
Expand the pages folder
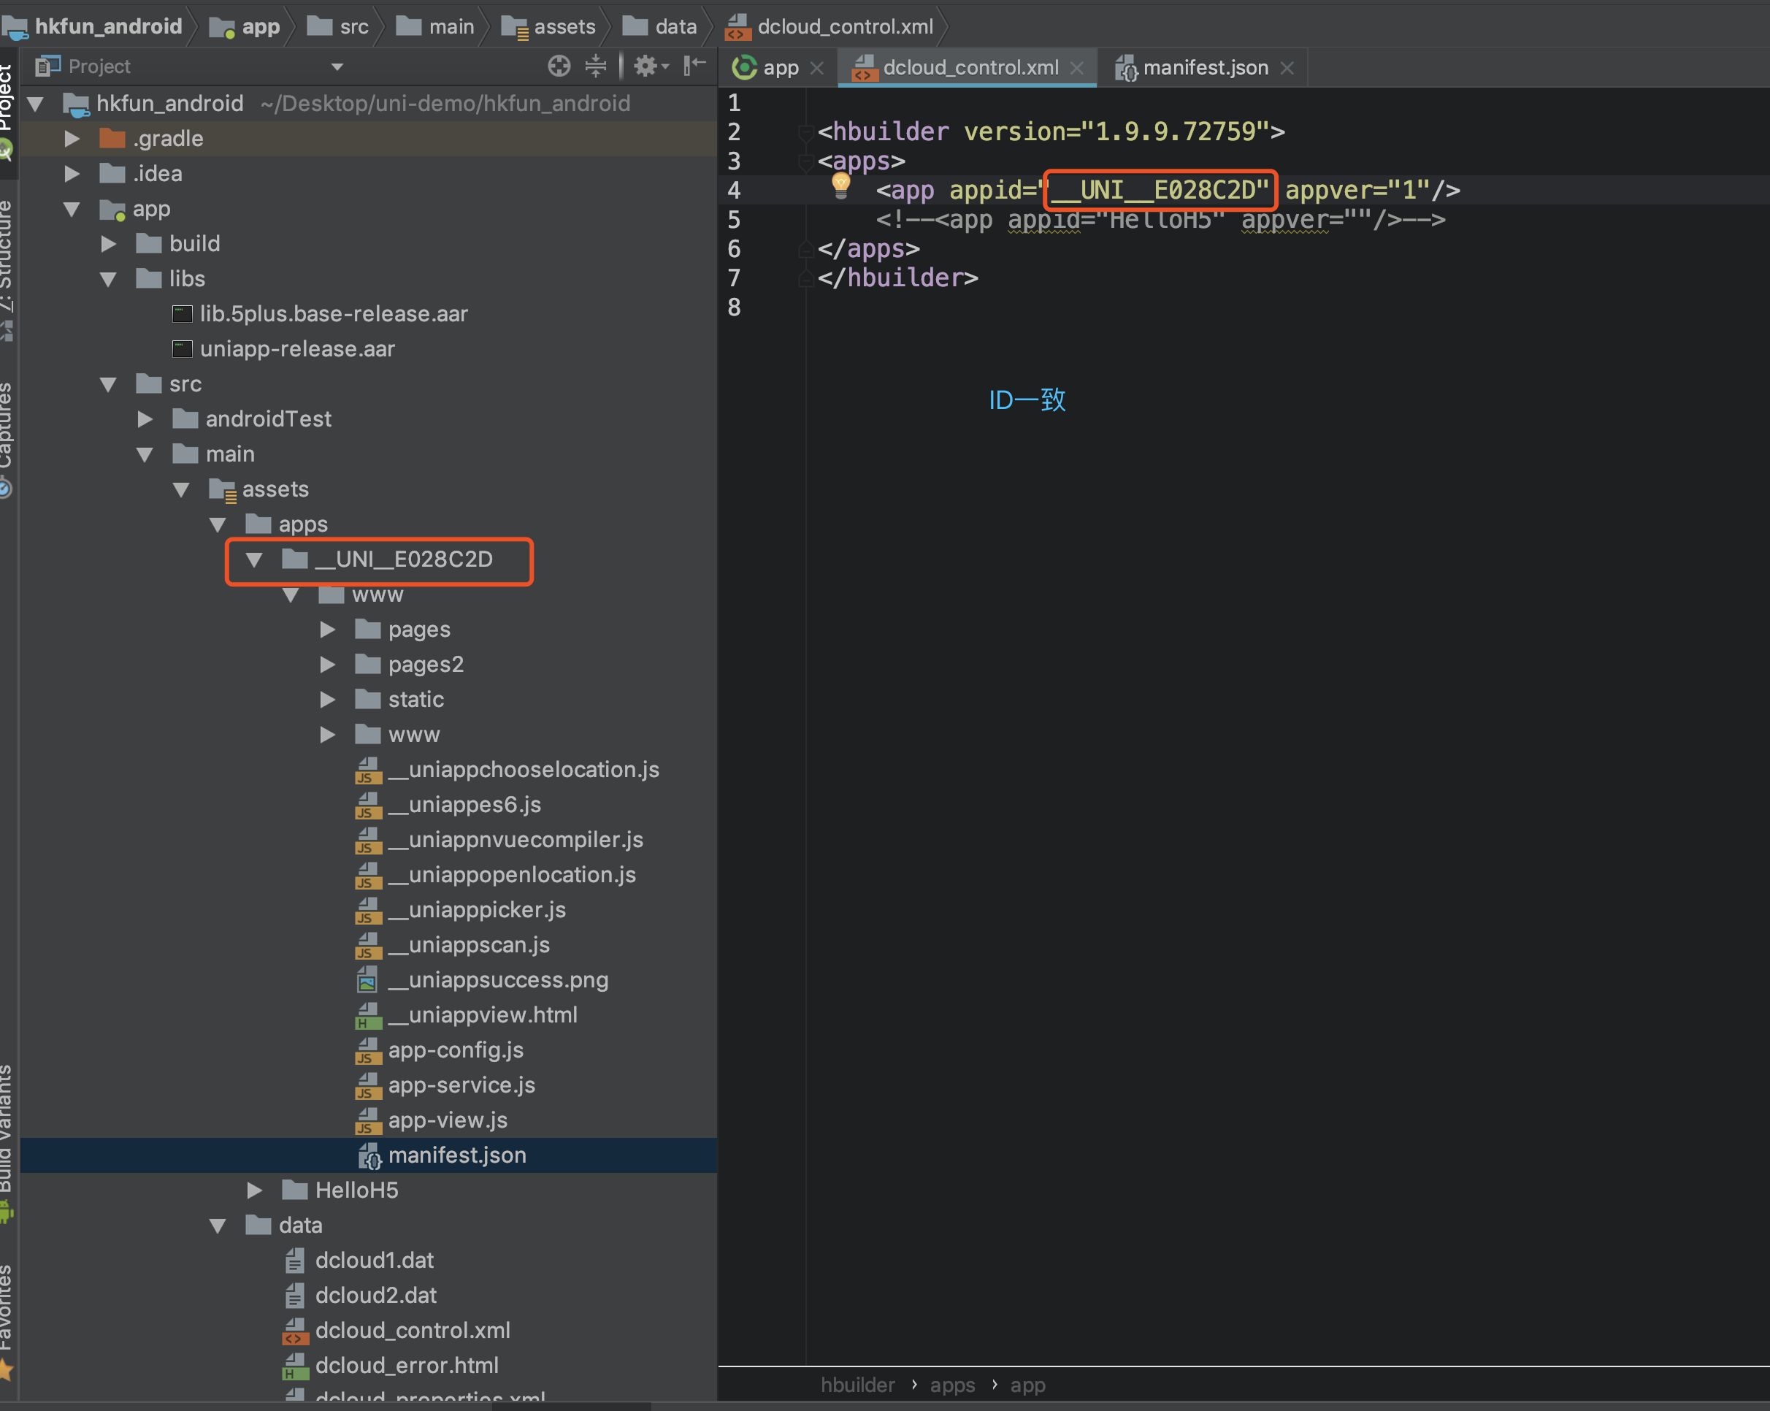pos(326,630)
